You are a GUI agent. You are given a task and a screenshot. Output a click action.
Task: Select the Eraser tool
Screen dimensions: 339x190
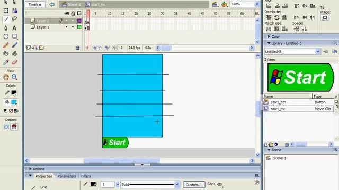pyautogui.click(x=14, y=62)
